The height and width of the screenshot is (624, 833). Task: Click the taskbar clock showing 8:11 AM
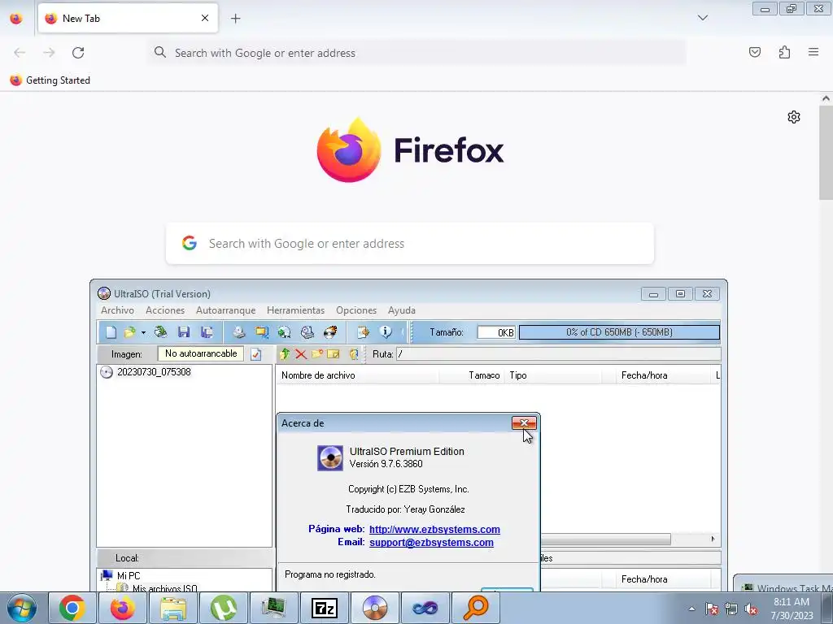pos(792,609)
